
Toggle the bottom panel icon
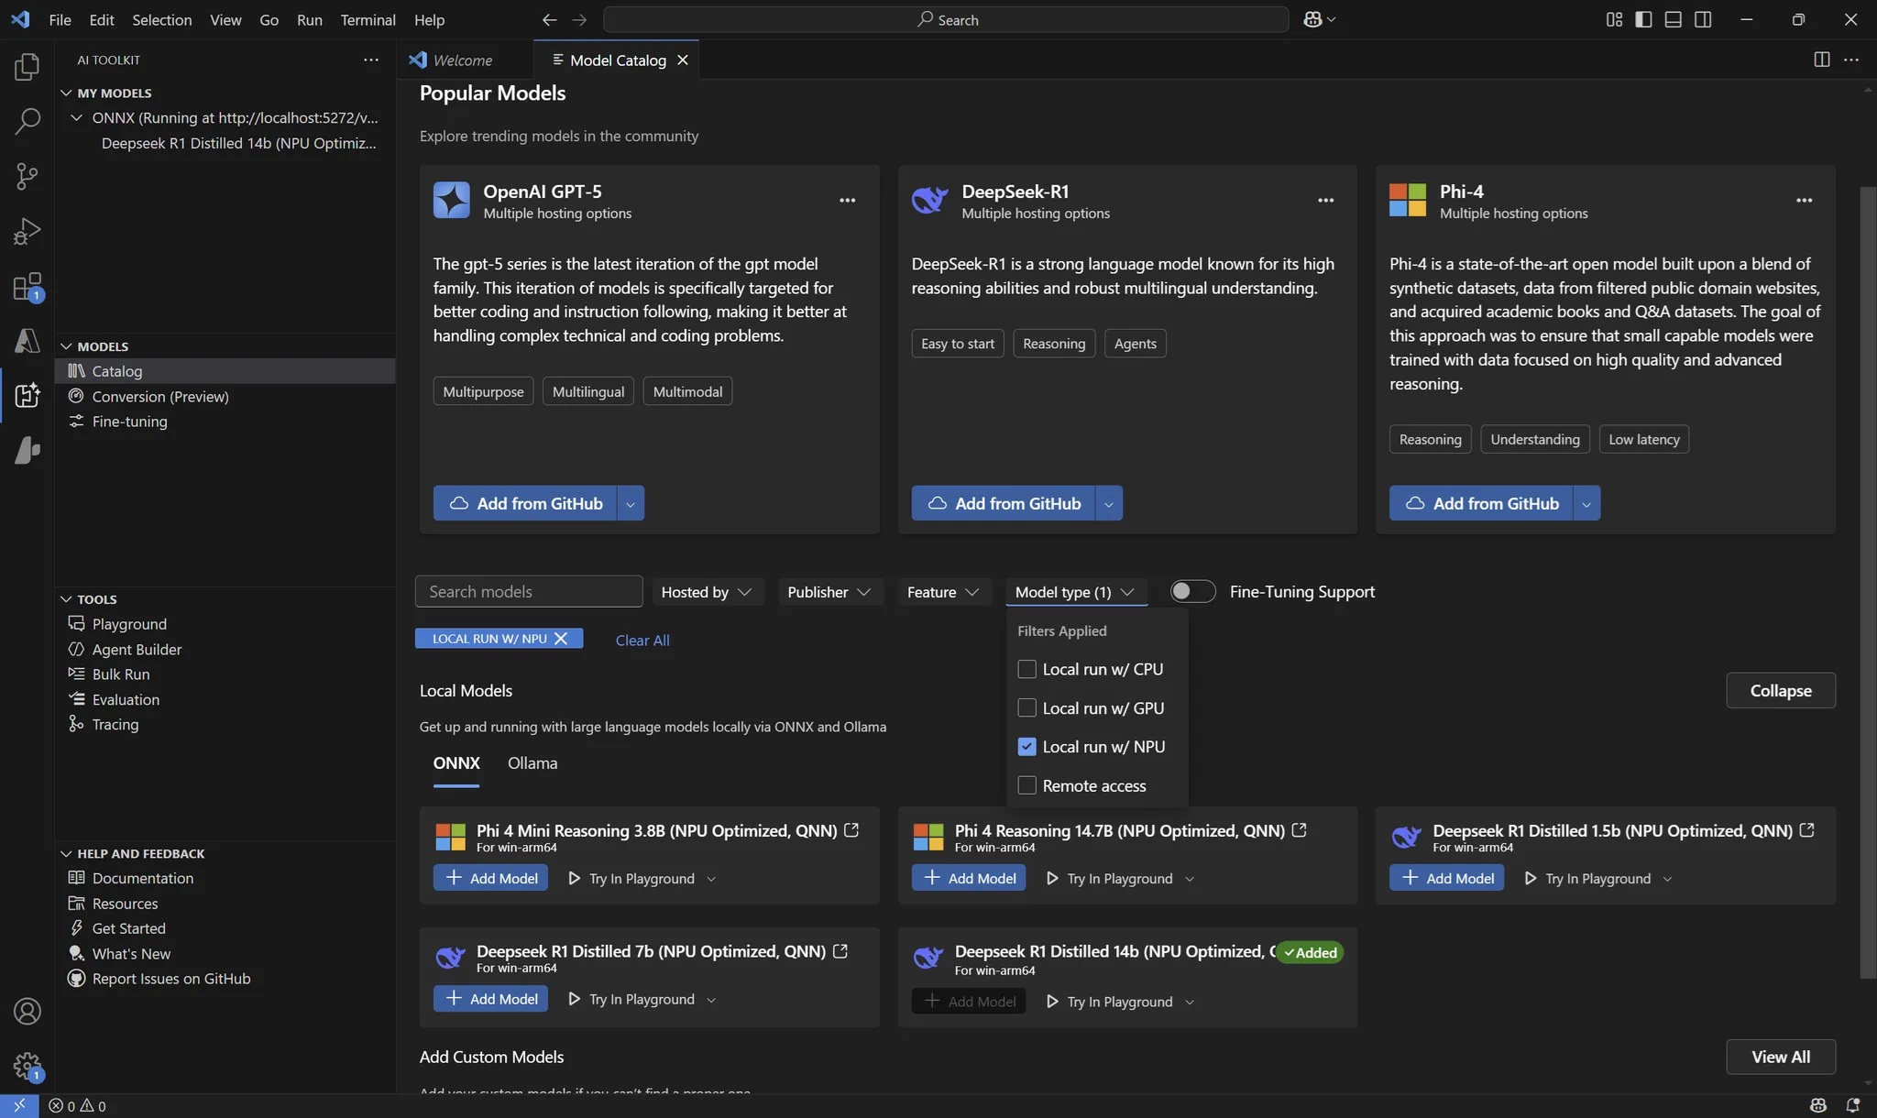pyautogui.click(x=1673, y=19)
